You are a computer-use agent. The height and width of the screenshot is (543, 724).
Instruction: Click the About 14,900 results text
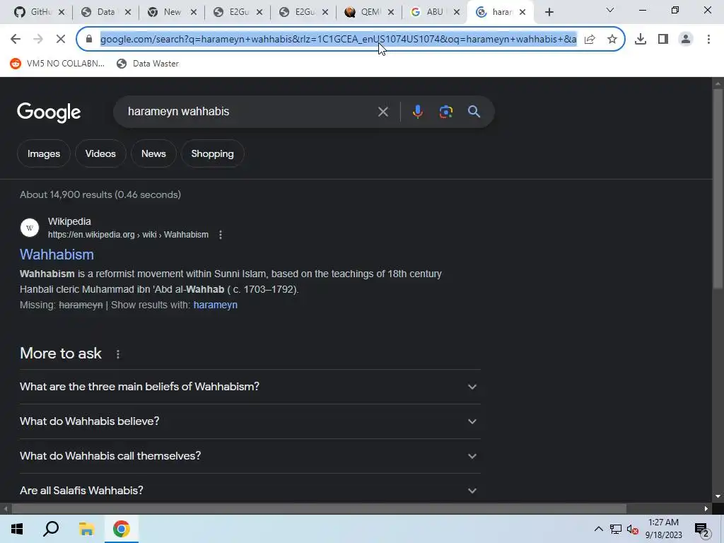click(x=100, y=195)
